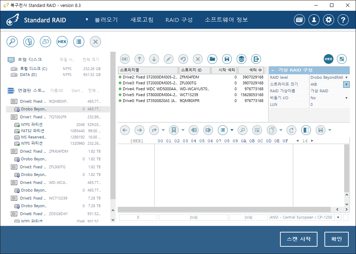The height and width of the screenshot is (254, 356).
Task: Open the 불러오기 menu
Action: coord(106,20)
